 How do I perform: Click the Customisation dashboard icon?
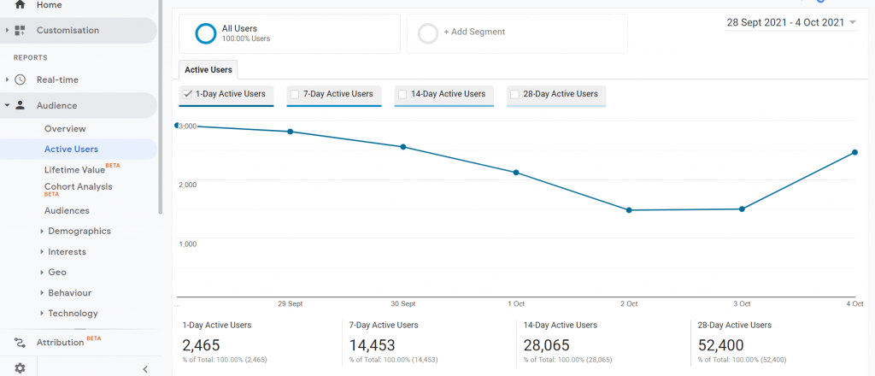point(20,31)
